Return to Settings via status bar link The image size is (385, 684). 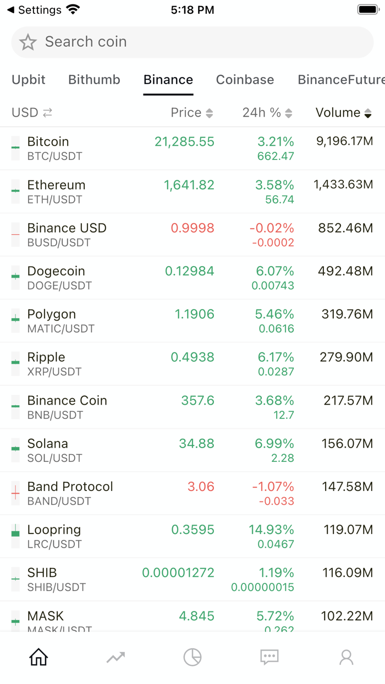33,9
